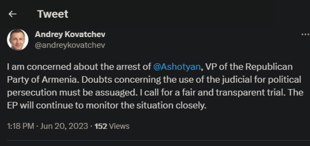Click the Andrey Kovatchev display name

pos(70,35)
